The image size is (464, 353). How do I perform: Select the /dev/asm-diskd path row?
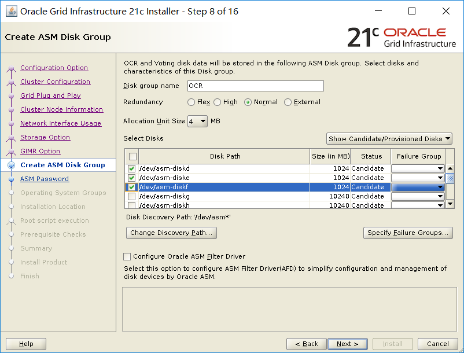224,168
